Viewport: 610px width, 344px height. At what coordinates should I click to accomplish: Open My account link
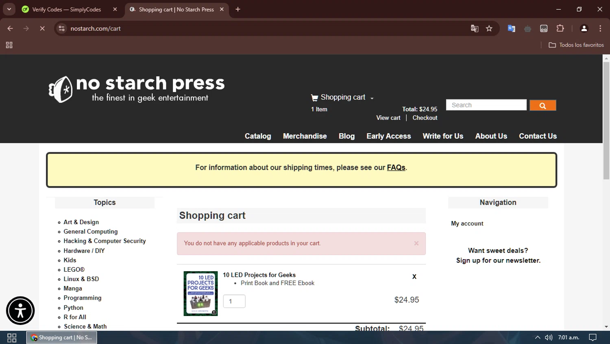[467, 223]
